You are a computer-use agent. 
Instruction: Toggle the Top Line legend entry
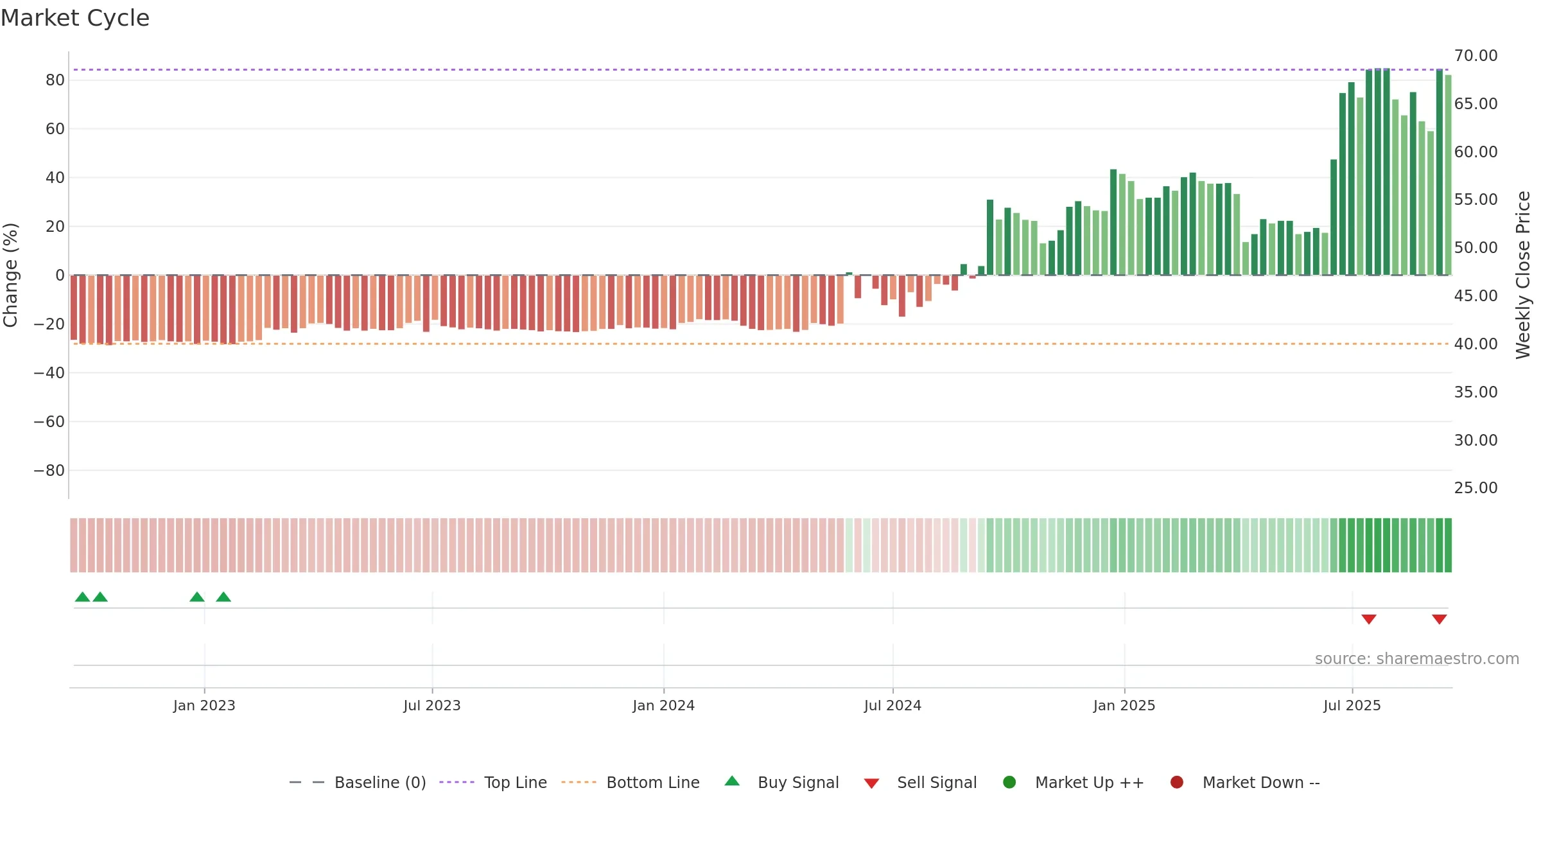[493, 782]
